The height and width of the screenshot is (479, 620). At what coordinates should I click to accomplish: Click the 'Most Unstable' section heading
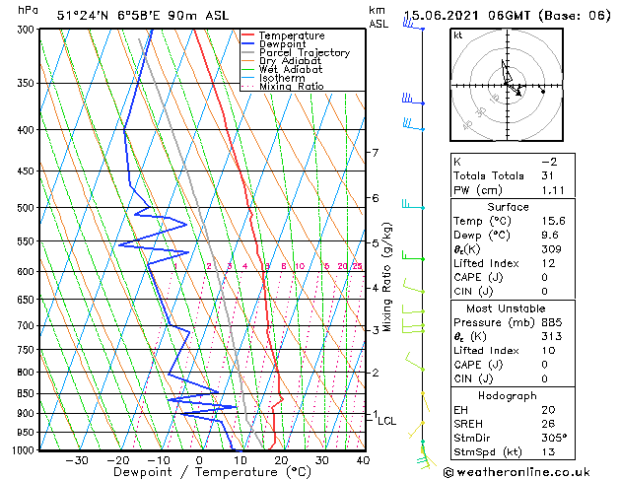[x=506, y=308]
